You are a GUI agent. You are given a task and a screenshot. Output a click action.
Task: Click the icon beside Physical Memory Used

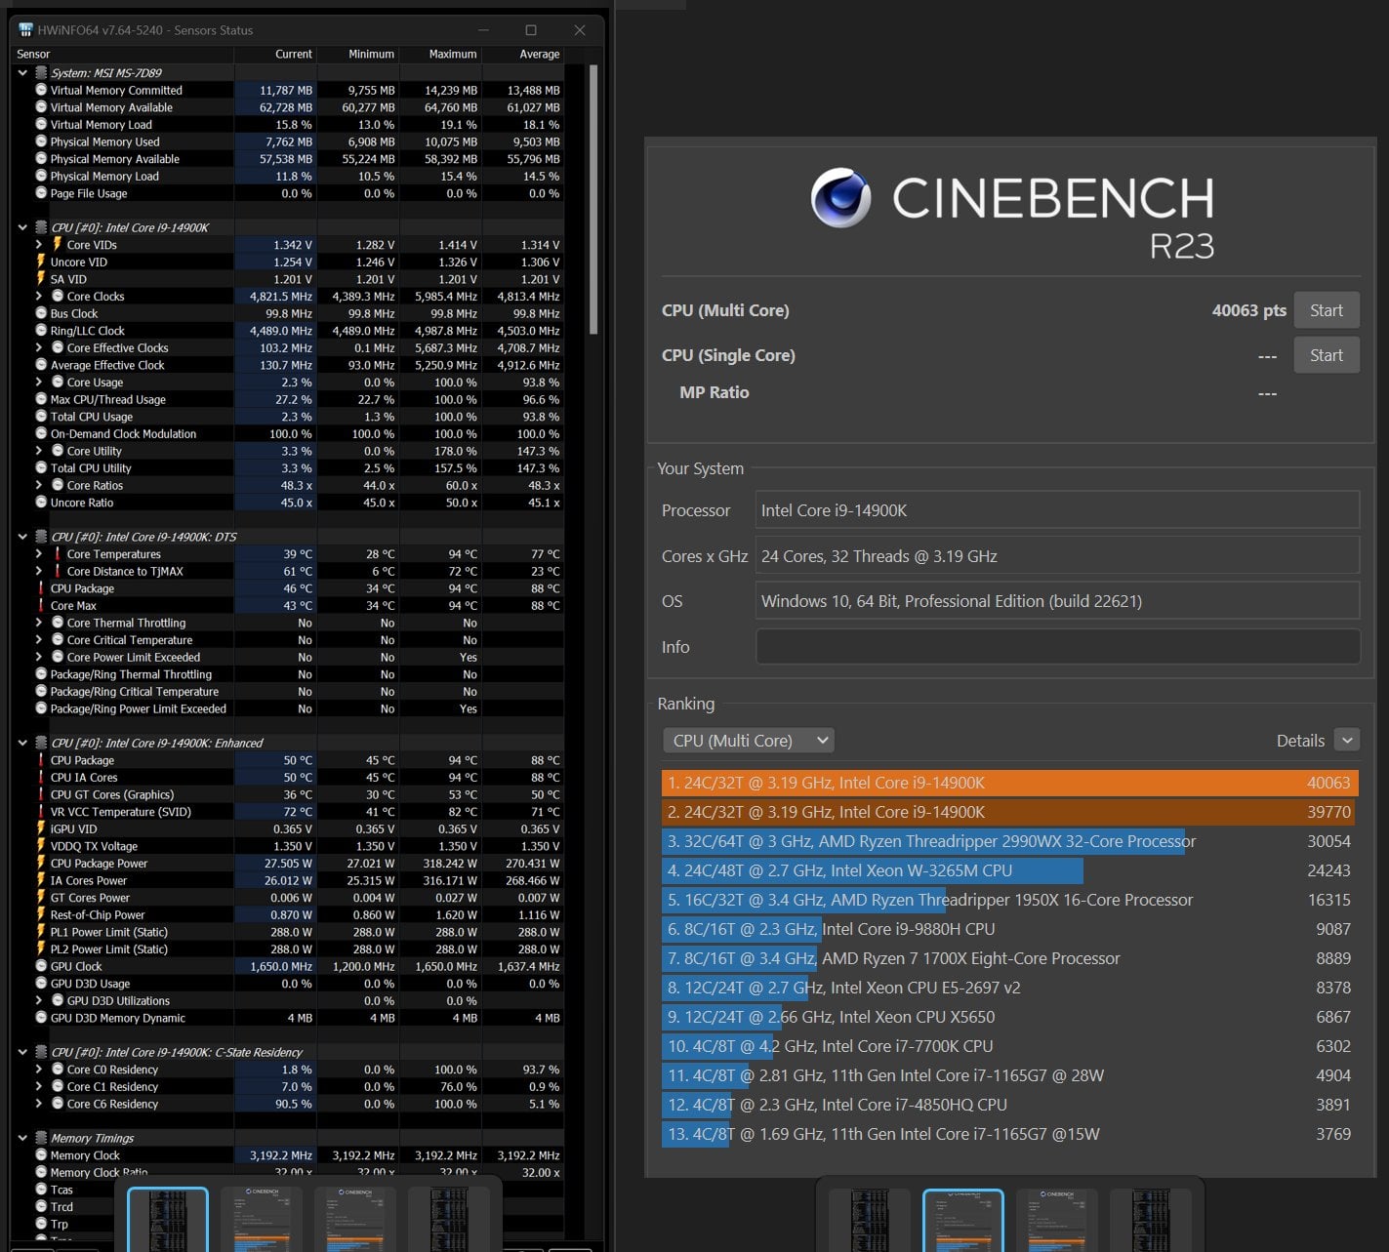coord(41,141)
